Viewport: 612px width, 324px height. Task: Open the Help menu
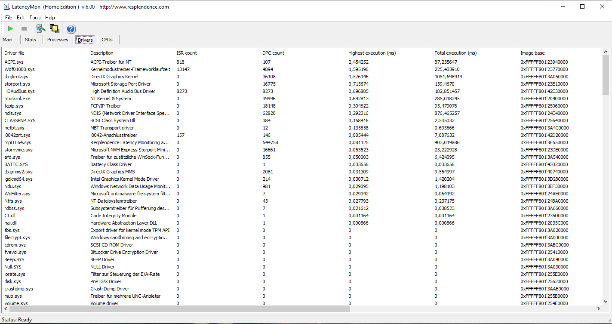click(x=50, y=18)
